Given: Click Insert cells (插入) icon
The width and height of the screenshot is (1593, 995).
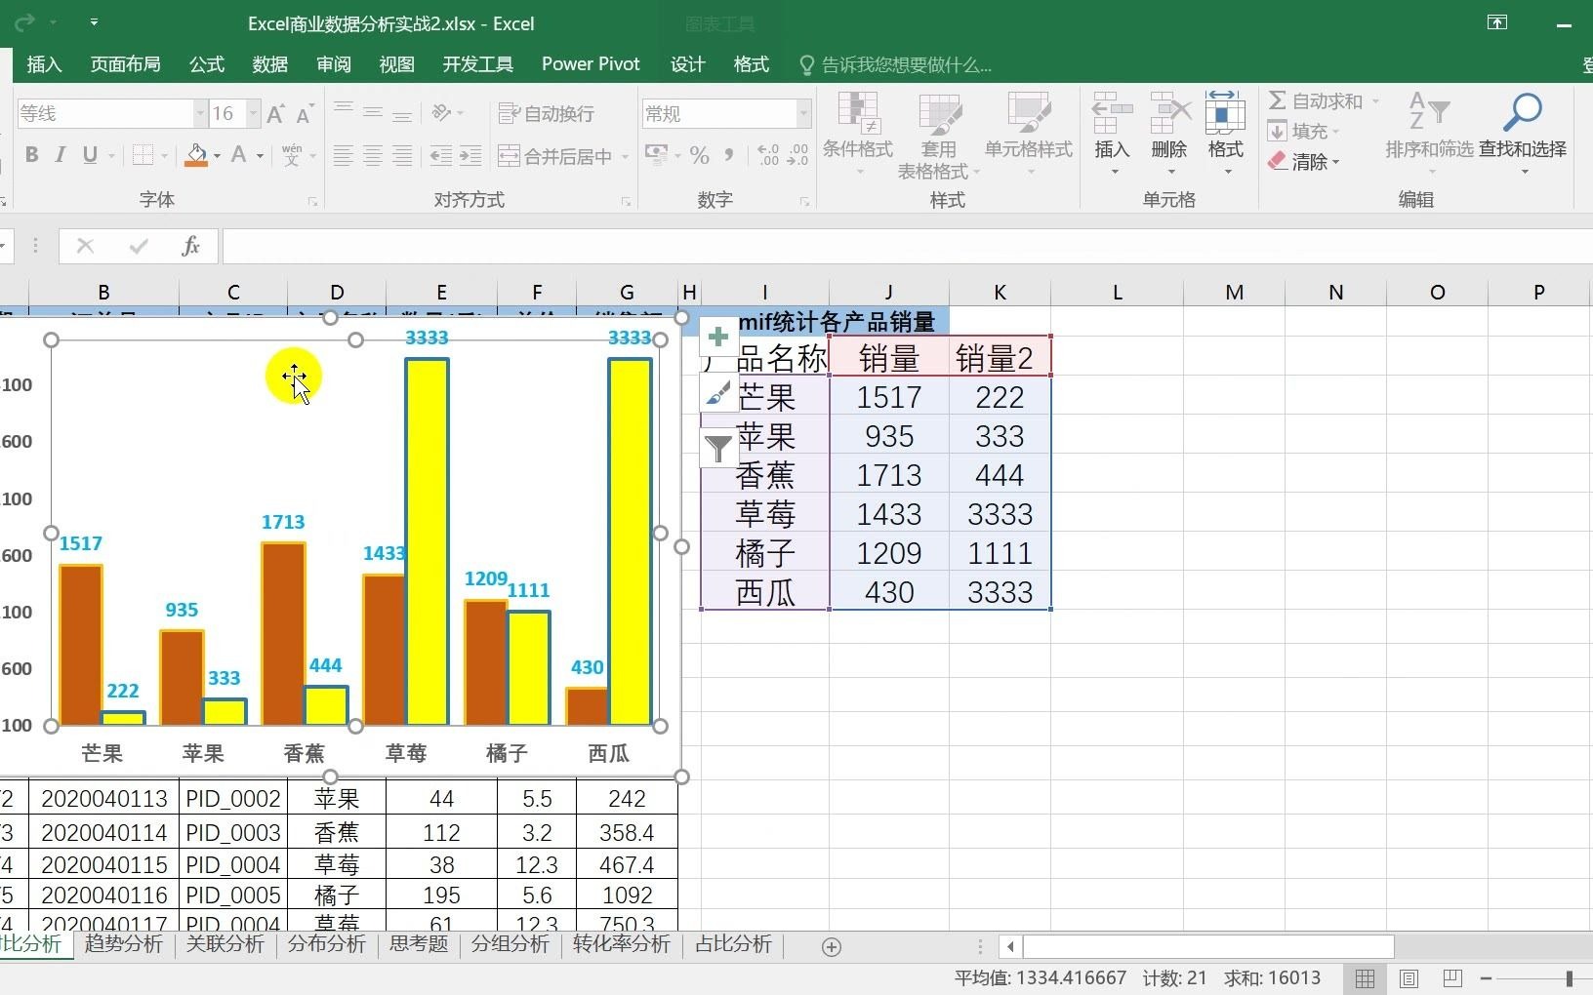Looking at the screenshot, I should (x=1112, y=114).
